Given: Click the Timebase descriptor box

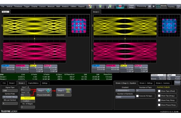Looking at the screenshot, I should 159,77.
